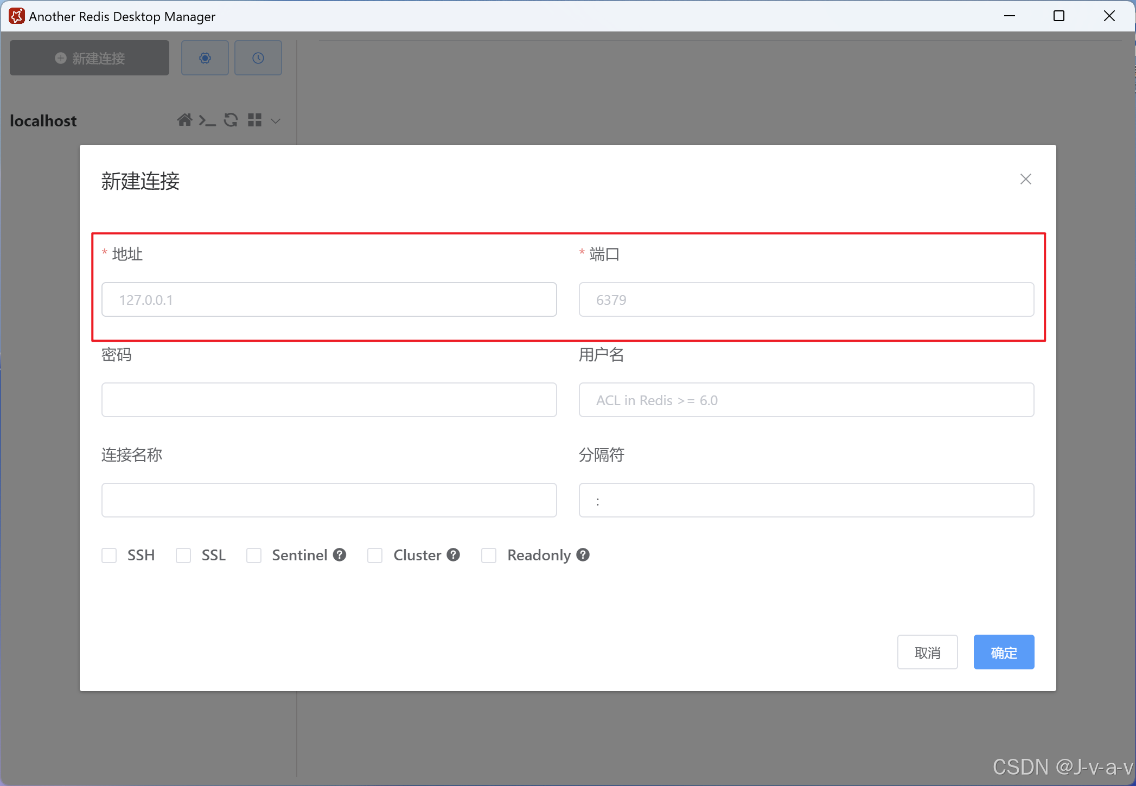
Task: Click the help icon next to Readonly
Action: (x=583, y=554)
